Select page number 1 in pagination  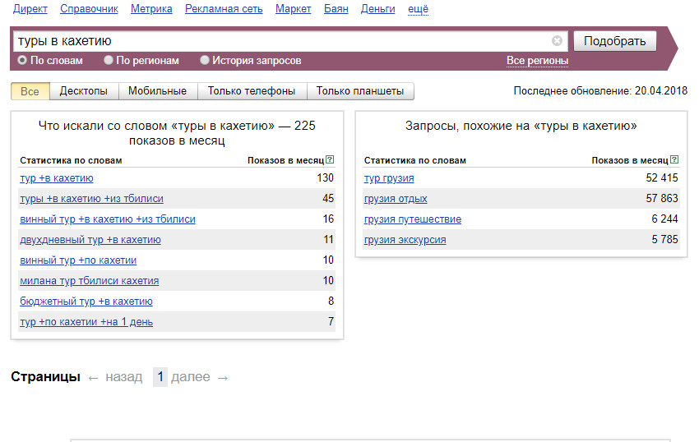(x=160, y=377)
